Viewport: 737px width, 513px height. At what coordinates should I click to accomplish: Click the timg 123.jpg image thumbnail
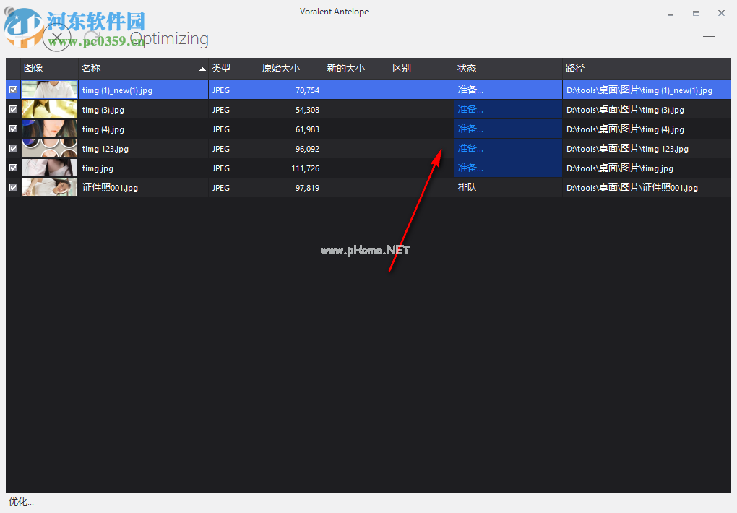click(49, 149)
